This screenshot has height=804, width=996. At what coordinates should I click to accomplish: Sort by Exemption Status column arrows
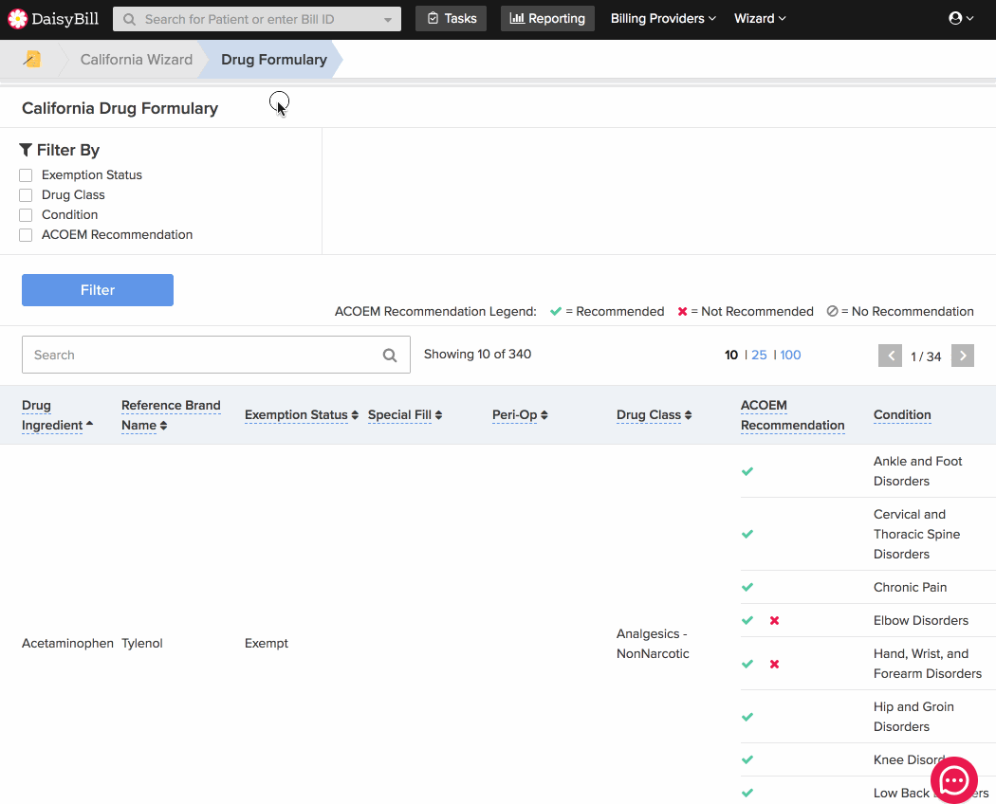pyautogui.click(x=355, y=415)
